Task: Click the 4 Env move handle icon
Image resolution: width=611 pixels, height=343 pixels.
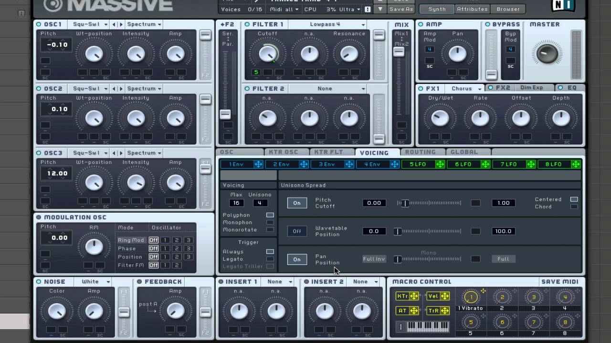Action: (x=394, y=164)
